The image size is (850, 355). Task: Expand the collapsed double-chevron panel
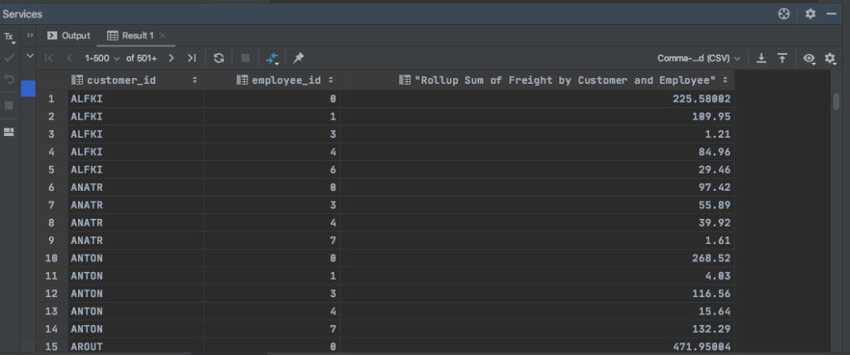[30, 35]
